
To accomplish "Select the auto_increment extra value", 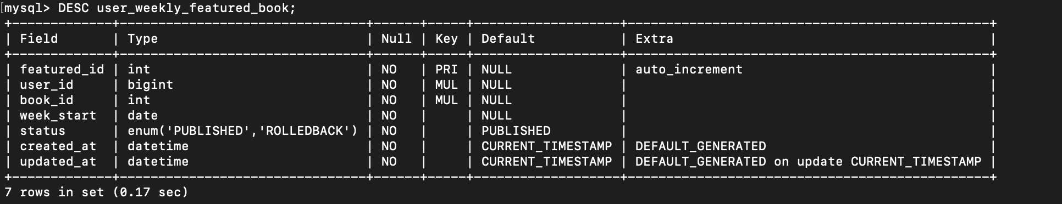I will click(689, 70).
